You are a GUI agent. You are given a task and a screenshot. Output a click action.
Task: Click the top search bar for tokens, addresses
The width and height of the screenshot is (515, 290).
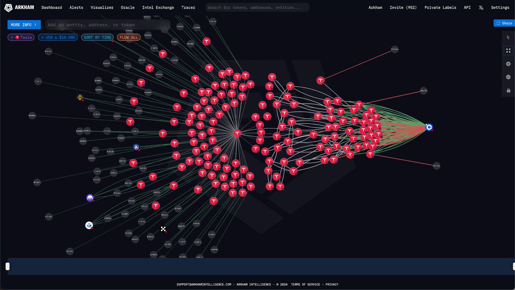pos(257,7)
